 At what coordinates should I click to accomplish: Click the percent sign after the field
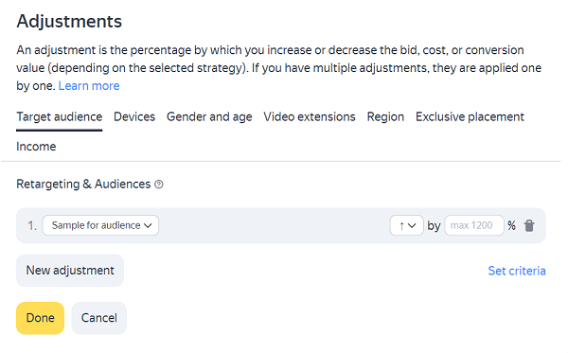[511, 225]
